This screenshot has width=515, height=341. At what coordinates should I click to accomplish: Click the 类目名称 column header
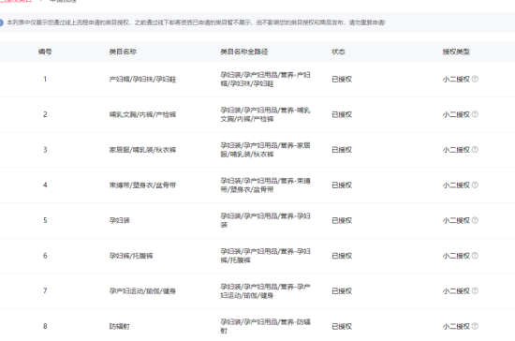pyautogui.click(x=123, y=52)
